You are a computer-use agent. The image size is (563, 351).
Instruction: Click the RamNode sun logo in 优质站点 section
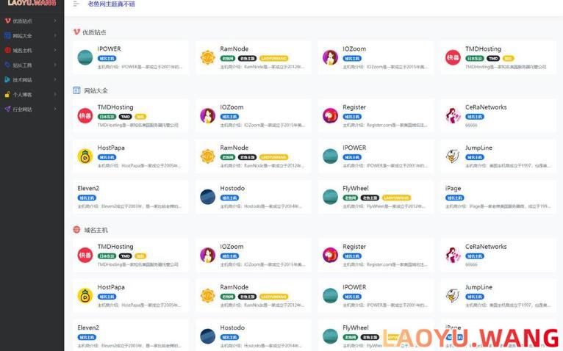pos(208,57)
